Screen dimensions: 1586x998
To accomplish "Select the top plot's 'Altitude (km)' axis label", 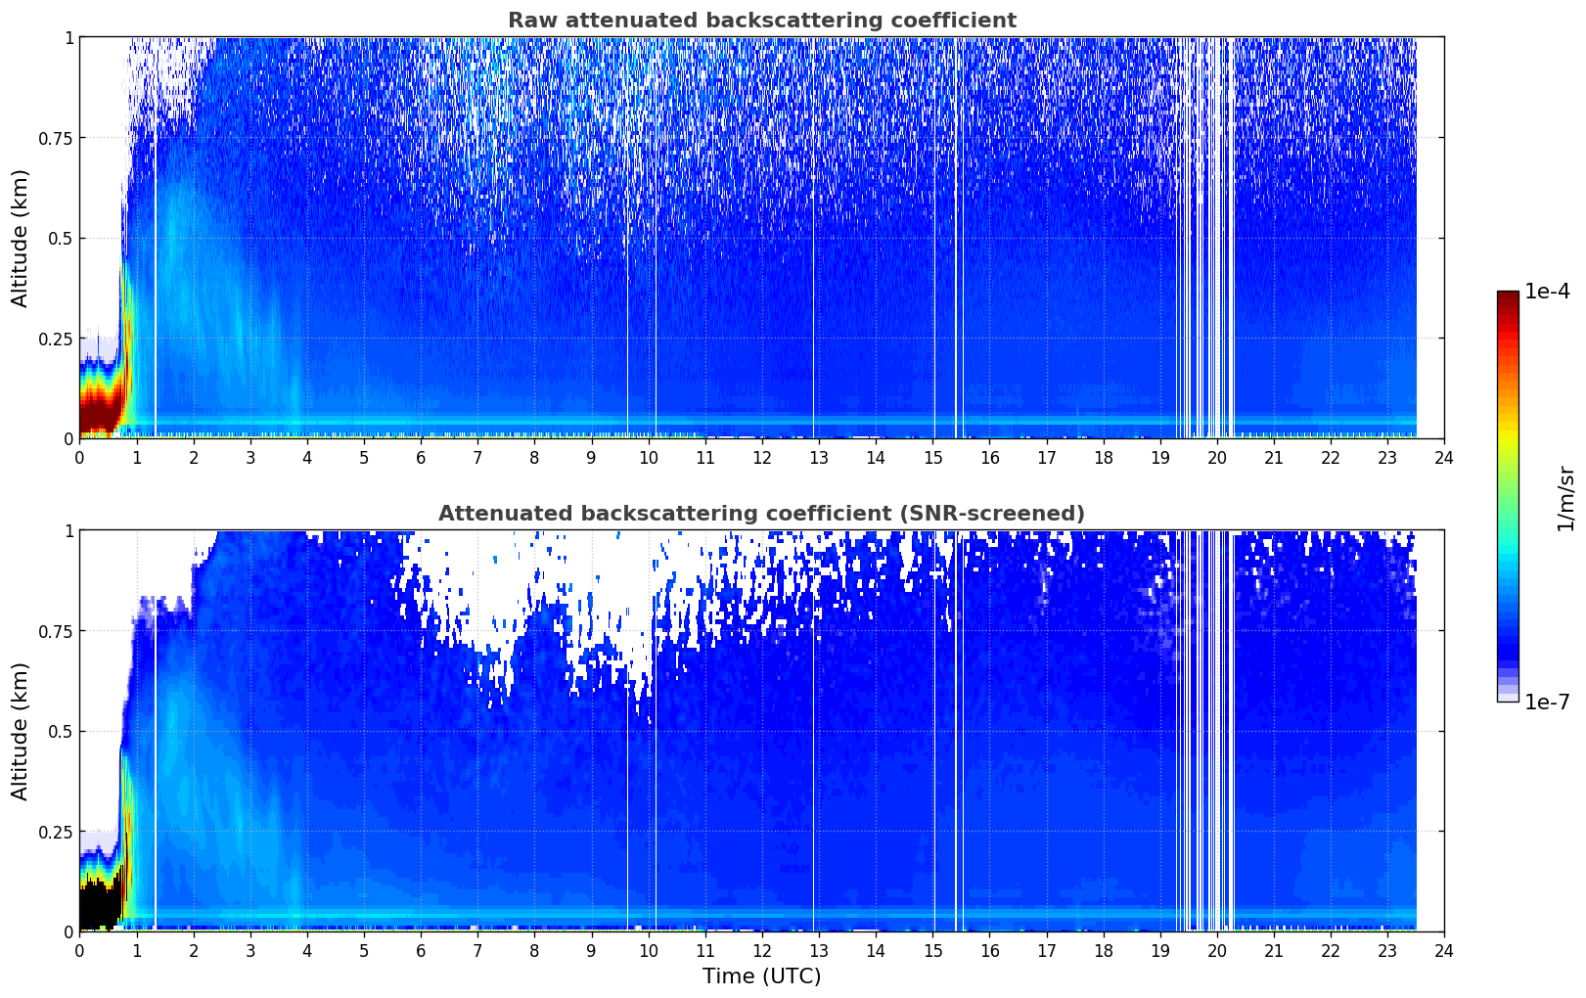I will pyautogui.click(x=21, y=238).
